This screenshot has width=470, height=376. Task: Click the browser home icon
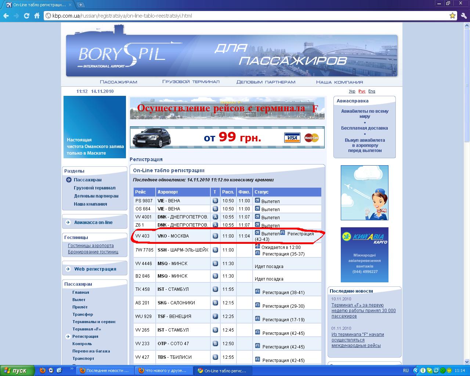coord(37,16)
